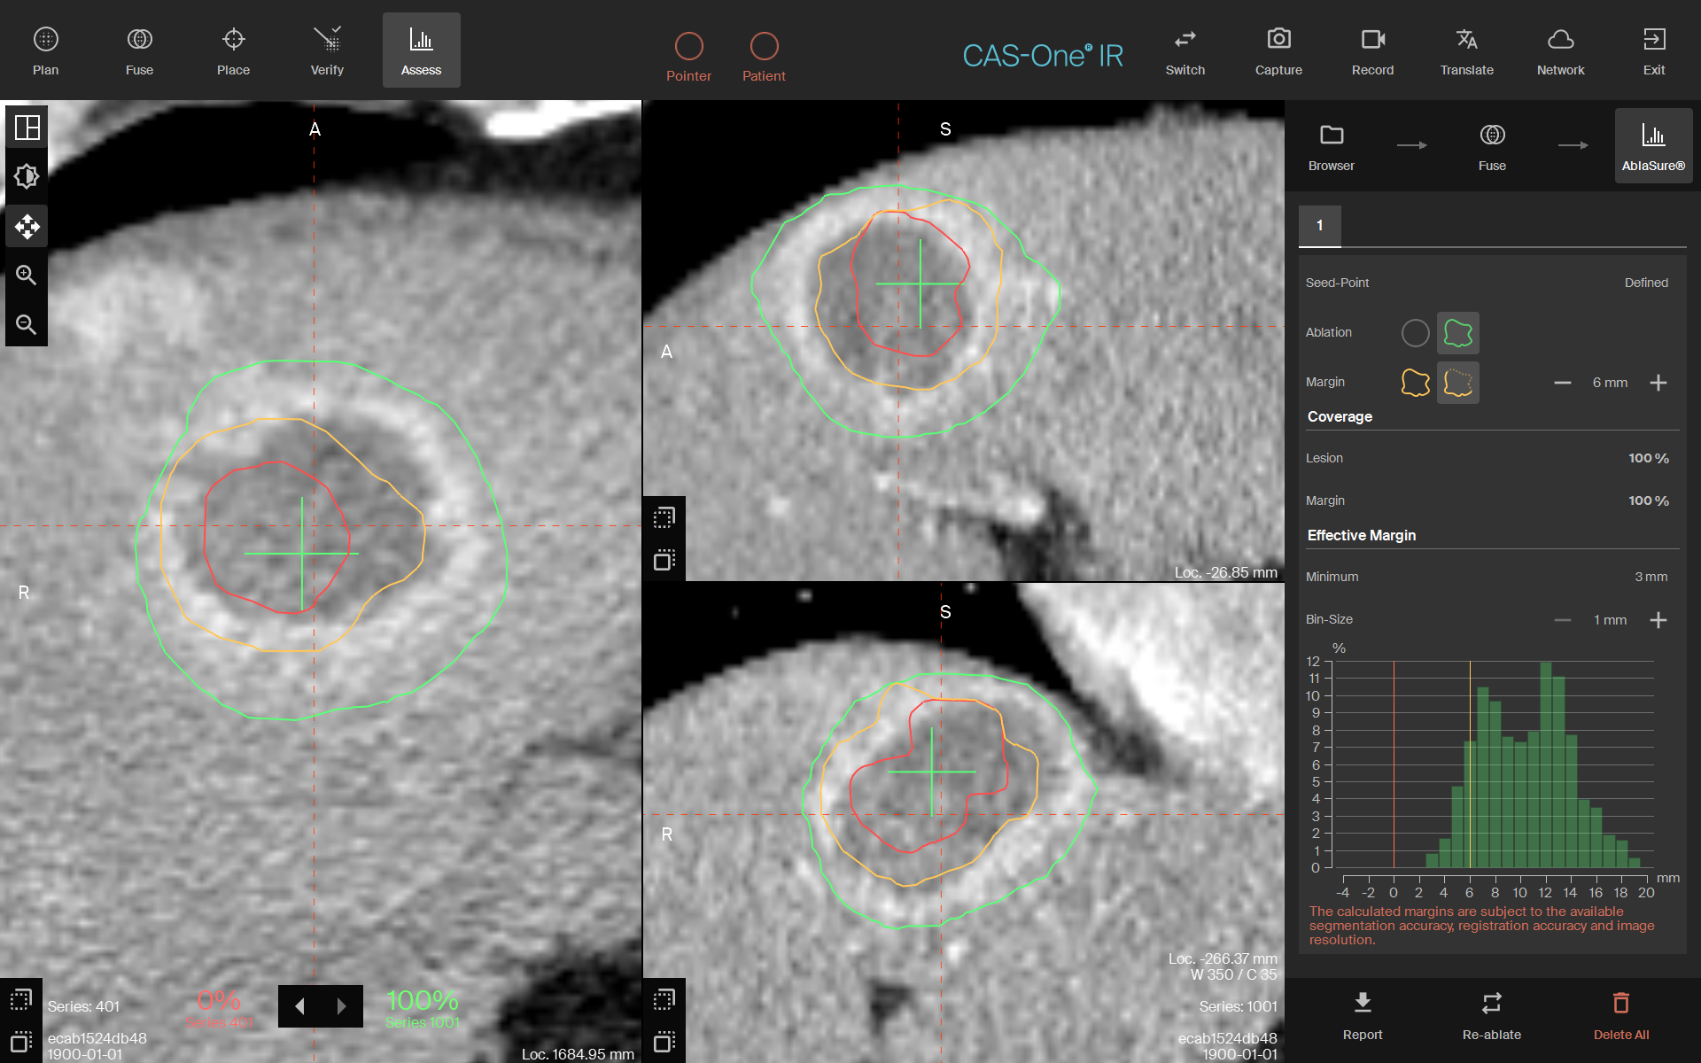The image size is (1701, 1063).
Task: Increase bin-size with plus button
Action: 1658,620
